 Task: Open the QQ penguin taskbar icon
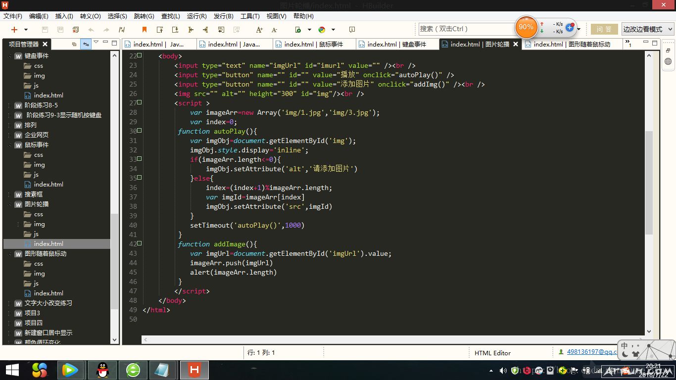(x=102, y=370)
